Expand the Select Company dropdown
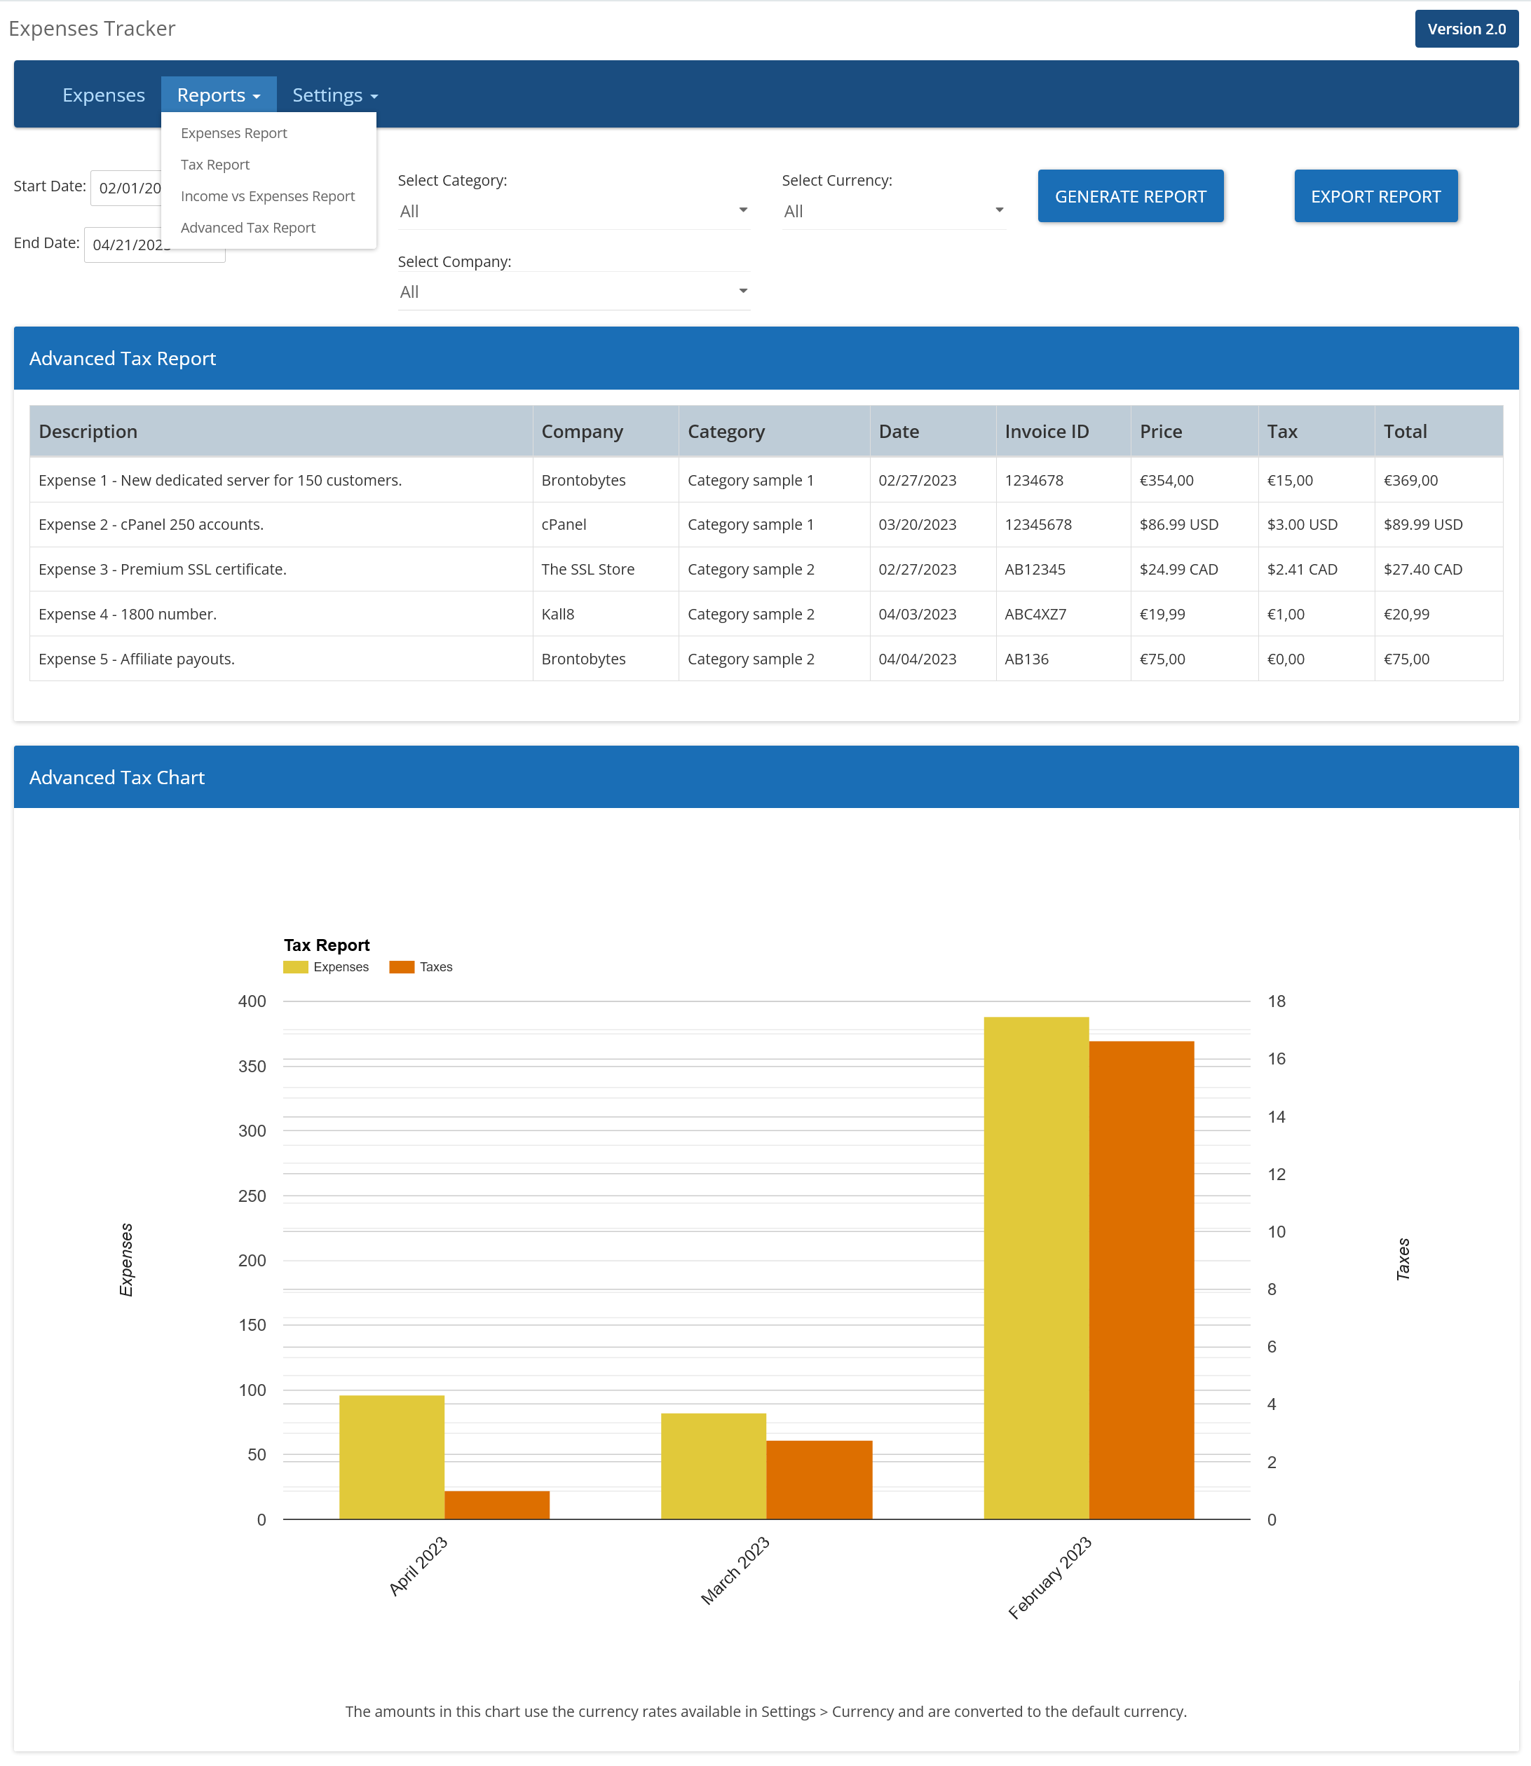Viewport: 1531px width, 1766px height. pyautogui.click(x=573, y=292)
